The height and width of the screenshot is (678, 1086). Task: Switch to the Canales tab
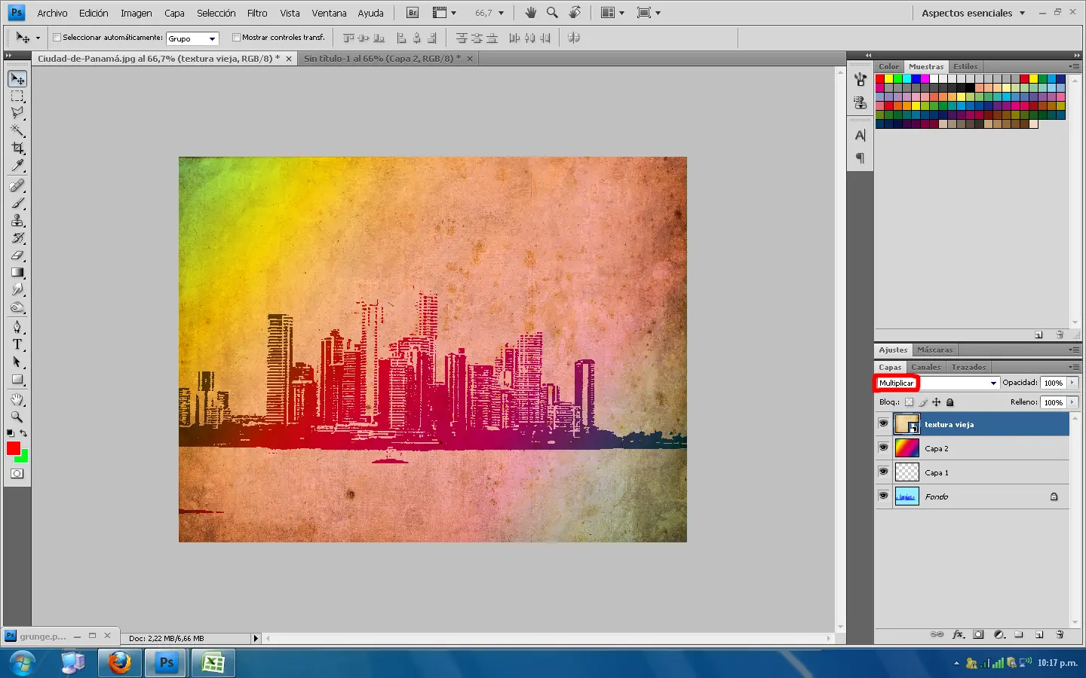click(x=925, y=367)
